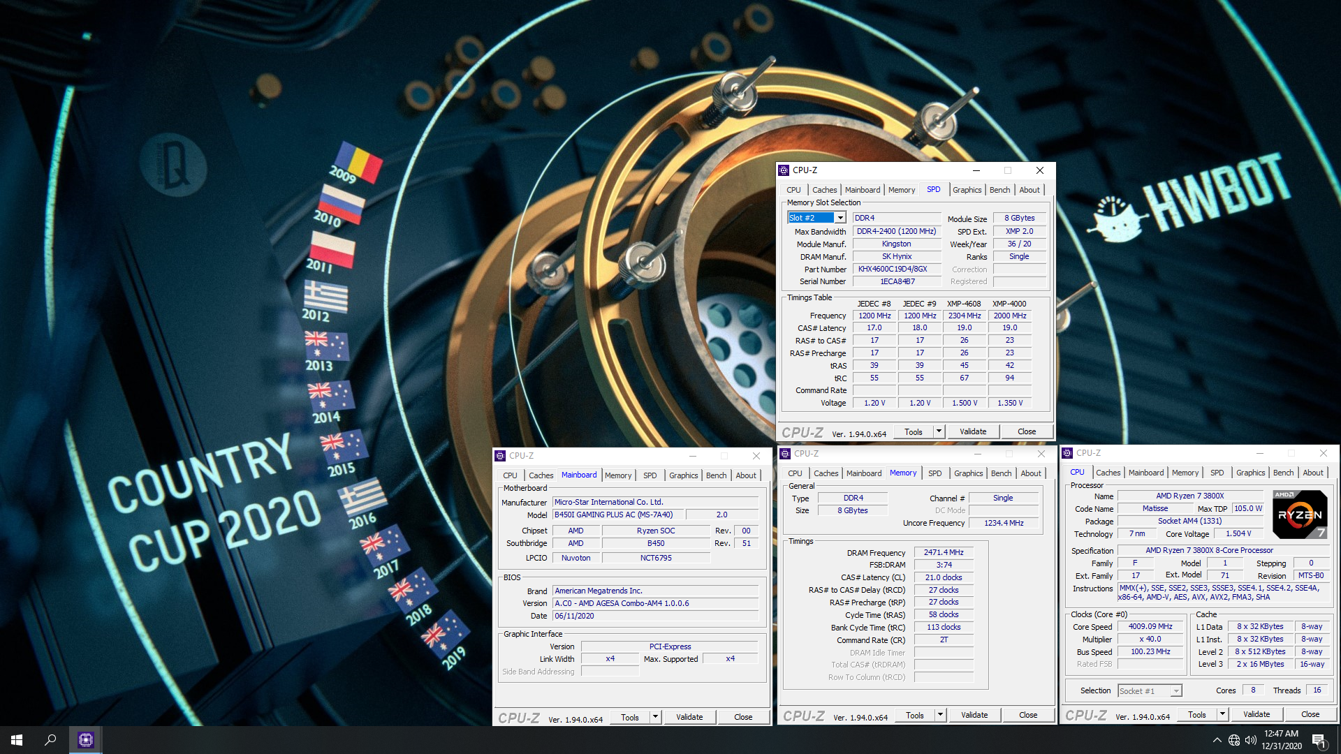Expand Tools arrow in Memory window

(940, 715)
